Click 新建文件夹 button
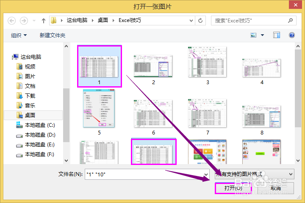Viewport: 305px width, 203px height. (x=53, y=36)
